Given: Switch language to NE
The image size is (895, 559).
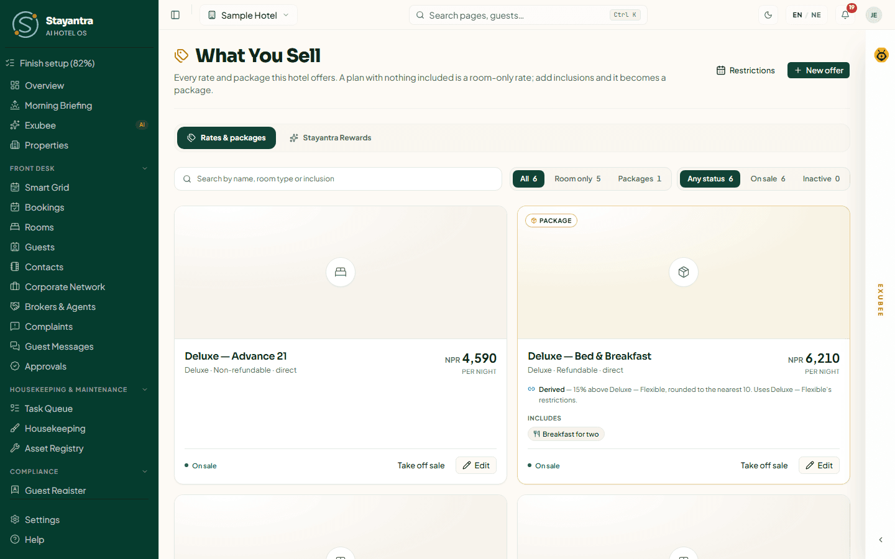Looking at the screenshot, I should [816, 15].
